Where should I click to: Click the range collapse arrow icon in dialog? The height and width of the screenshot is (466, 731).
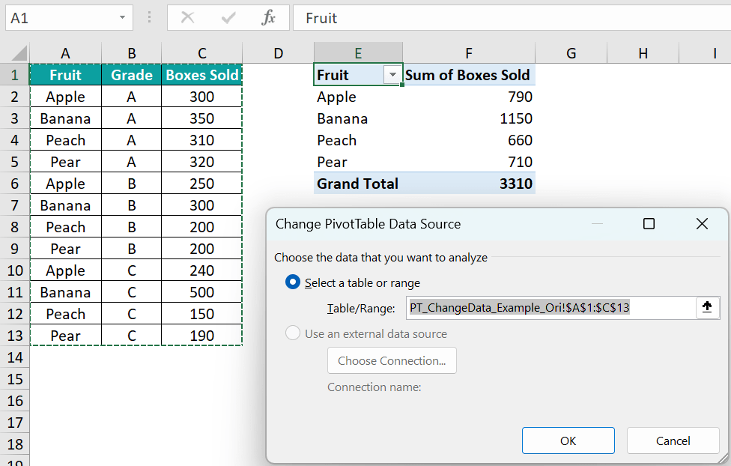click(707, 307)
